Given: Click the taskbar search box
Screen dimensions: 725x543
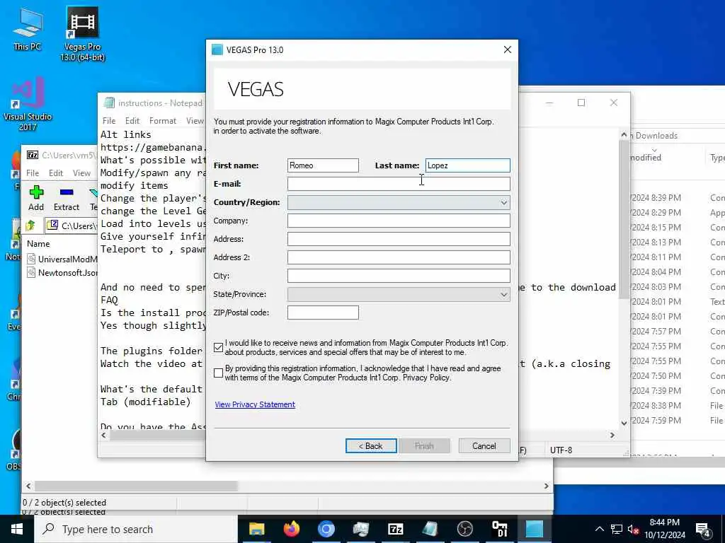Looking at the screenshot, I should point(136,529).
